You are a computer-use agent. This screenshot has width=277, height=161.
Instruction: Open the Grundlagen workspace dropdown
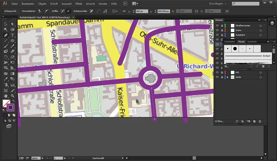pyautogui.click(x=218, y=3)
